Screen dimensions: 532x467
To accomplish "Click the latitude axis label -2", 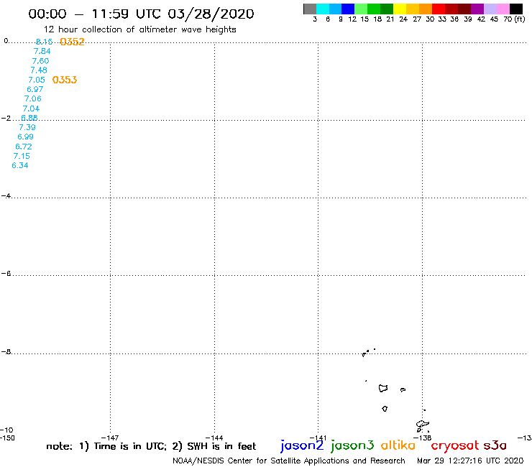I will 6,118.
